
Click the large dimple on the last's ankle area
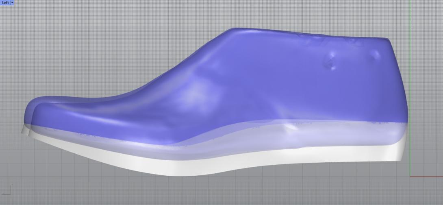pos(332,63)
